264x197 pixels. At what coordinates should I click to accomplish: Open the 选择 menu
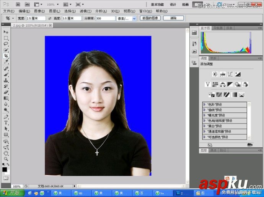(x=70, y=11)
